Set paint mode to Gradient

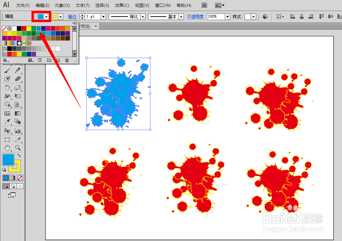tap(13, 178)
